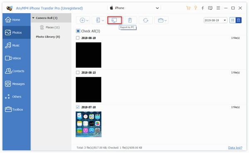Open the 2019-08-19 date filter dropdown
This screenshot has width=249, height=153.
(x=215, y=20)
